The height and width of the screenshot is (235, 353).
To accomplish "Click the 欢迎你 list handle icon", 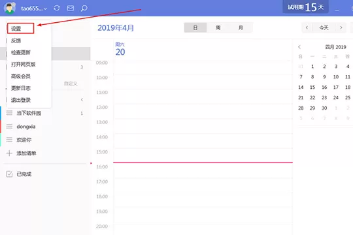I will (x=9, y=140).
